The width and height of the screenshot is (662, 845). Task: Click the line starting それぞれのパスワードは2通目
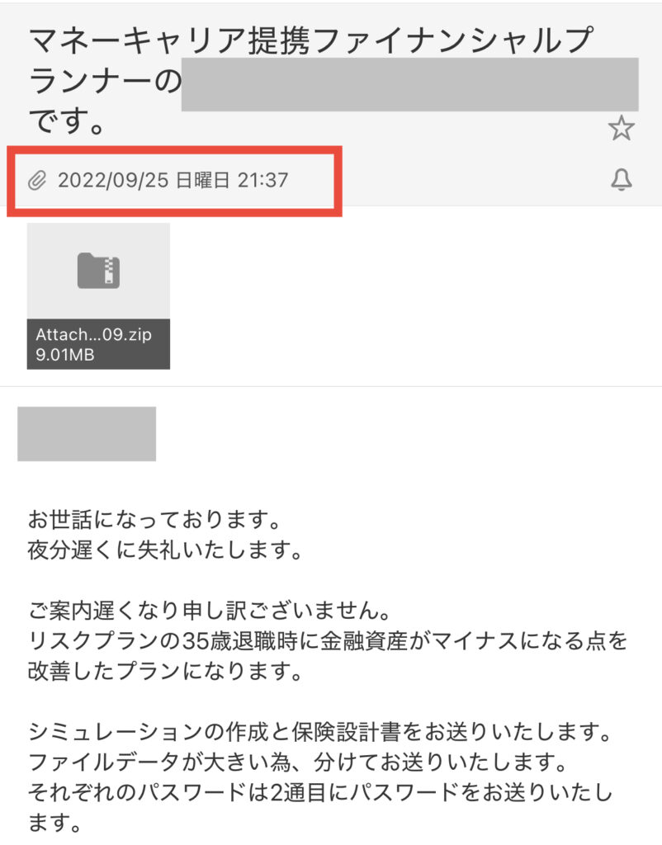(320, 792)
